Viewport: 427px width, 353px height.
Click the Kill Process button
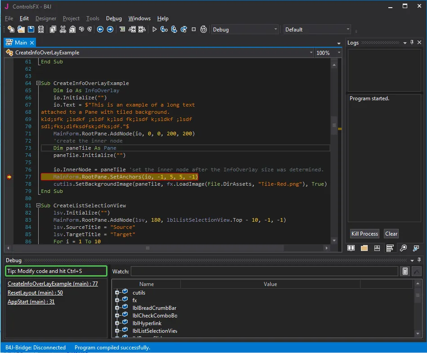tap(365, 234)
